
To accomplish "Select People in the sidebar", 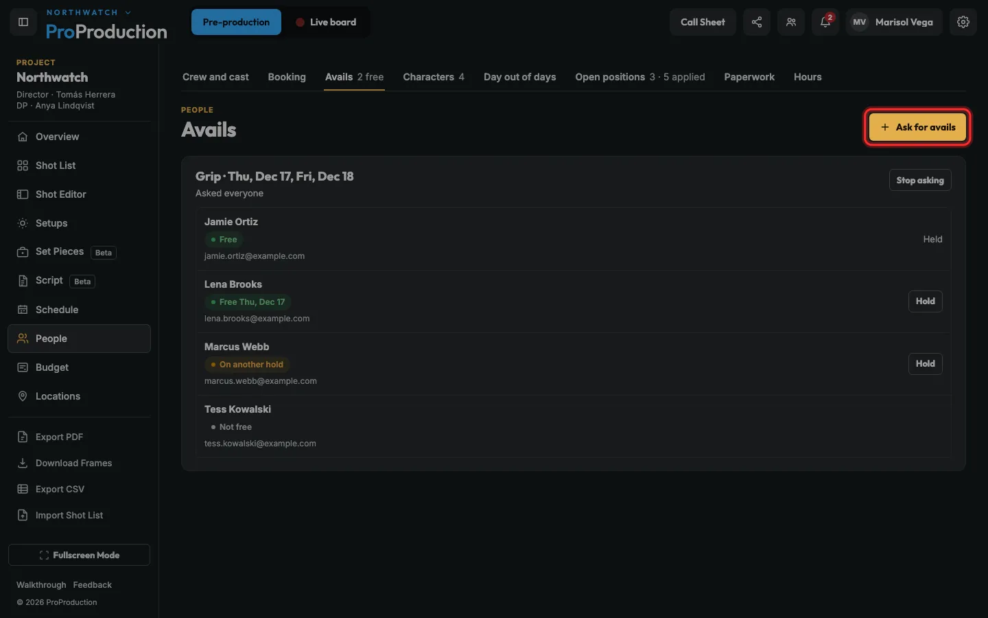I will 79,339.
